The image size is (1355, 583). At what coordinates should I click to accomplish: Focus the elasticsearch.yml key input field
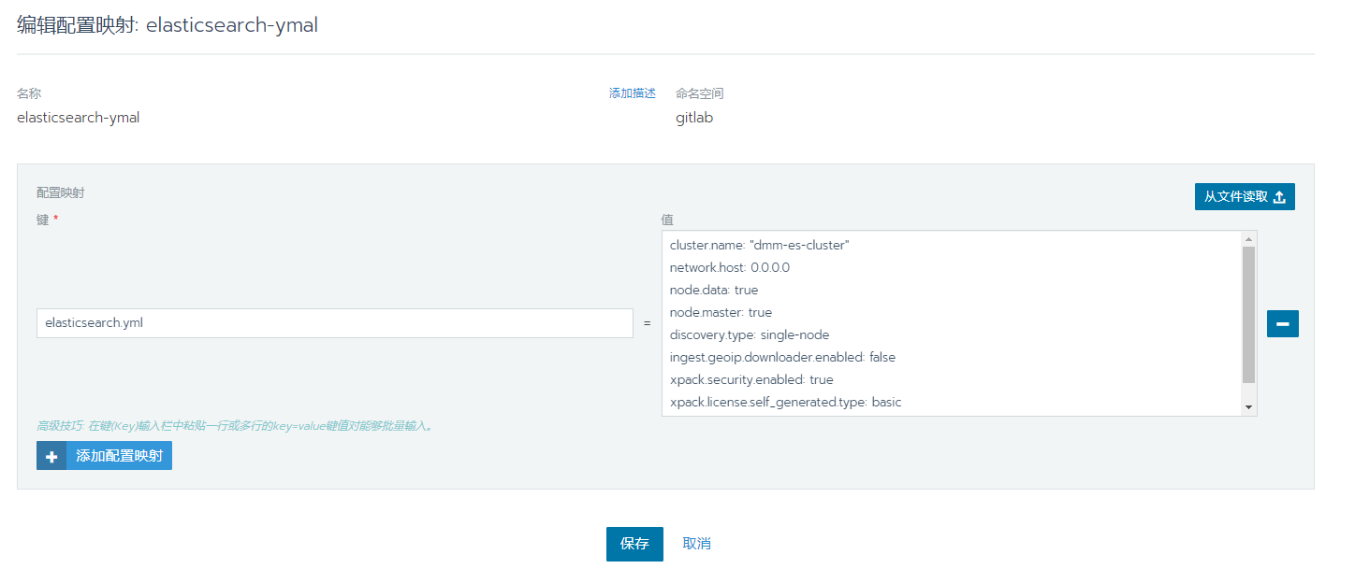coord(334,323)
